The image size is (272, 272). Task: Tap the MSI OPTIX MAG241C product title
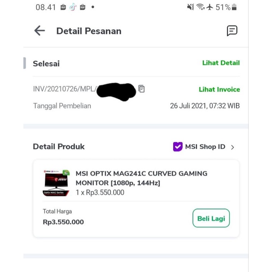(x=142, y=178)
